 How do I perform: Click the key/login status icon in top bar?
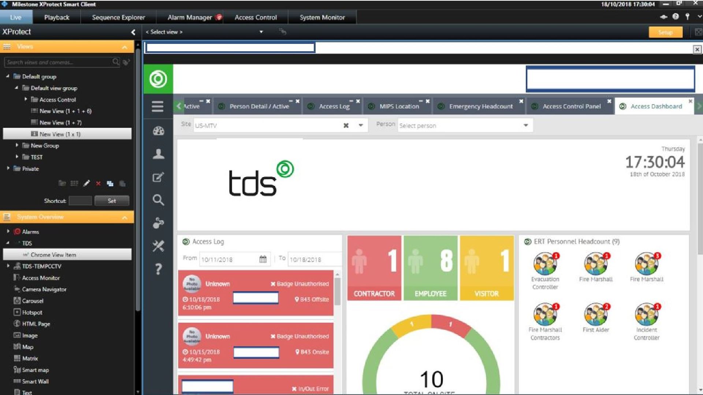click(x=687, y=16)
